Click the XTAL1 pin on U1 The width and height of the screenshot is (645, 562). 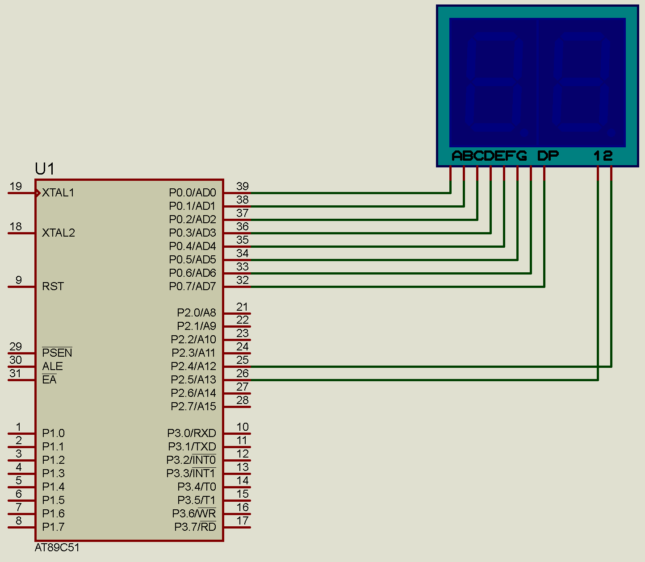58,193
